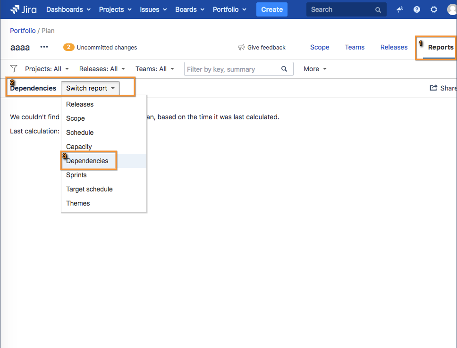Click the filter funnel icon

click(13, 69)
